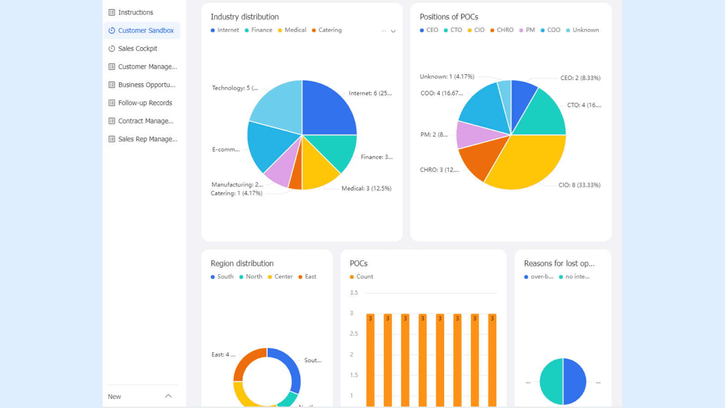Toggle CEO legend in Positions of POCs
This screenshot has height=408, width=725.
[429, 30]
